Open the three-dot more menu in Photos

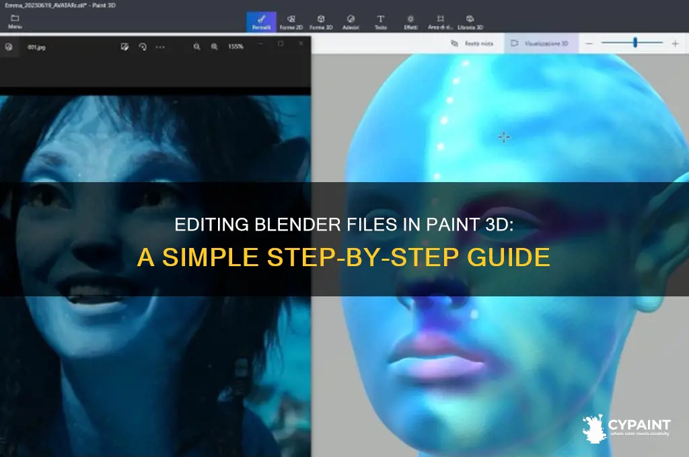pyautogui.click(x=160, y=46)
